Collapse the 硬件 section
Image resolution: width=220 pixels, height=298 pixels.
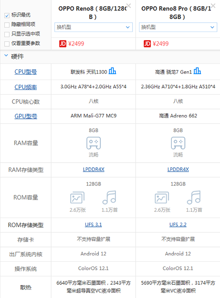click(x=6, y=55)
